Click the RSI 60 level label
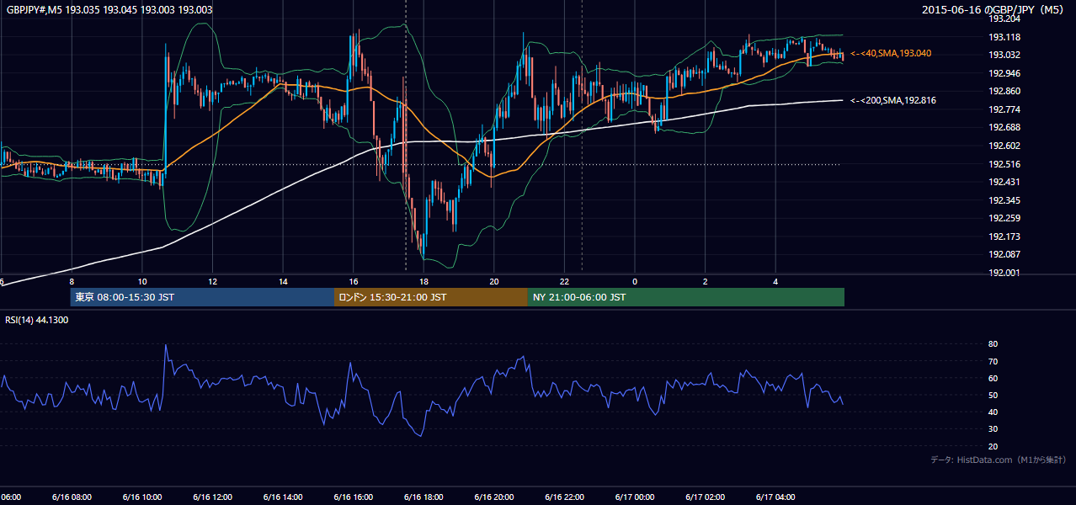 pyautogui.click(x=993, y=378)
